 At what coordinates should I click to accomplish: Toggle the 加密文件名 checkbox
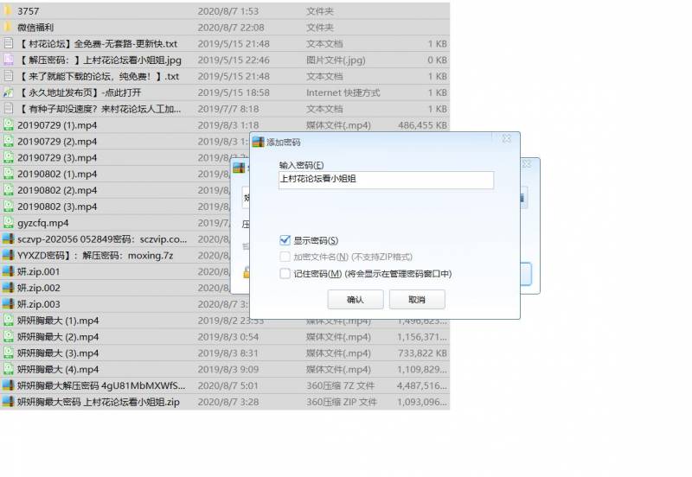pos(285,258)
